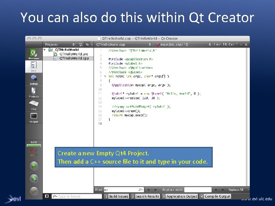Click the Type to locate field
This screenshot has height=206, width=275.
click(77, 196)
